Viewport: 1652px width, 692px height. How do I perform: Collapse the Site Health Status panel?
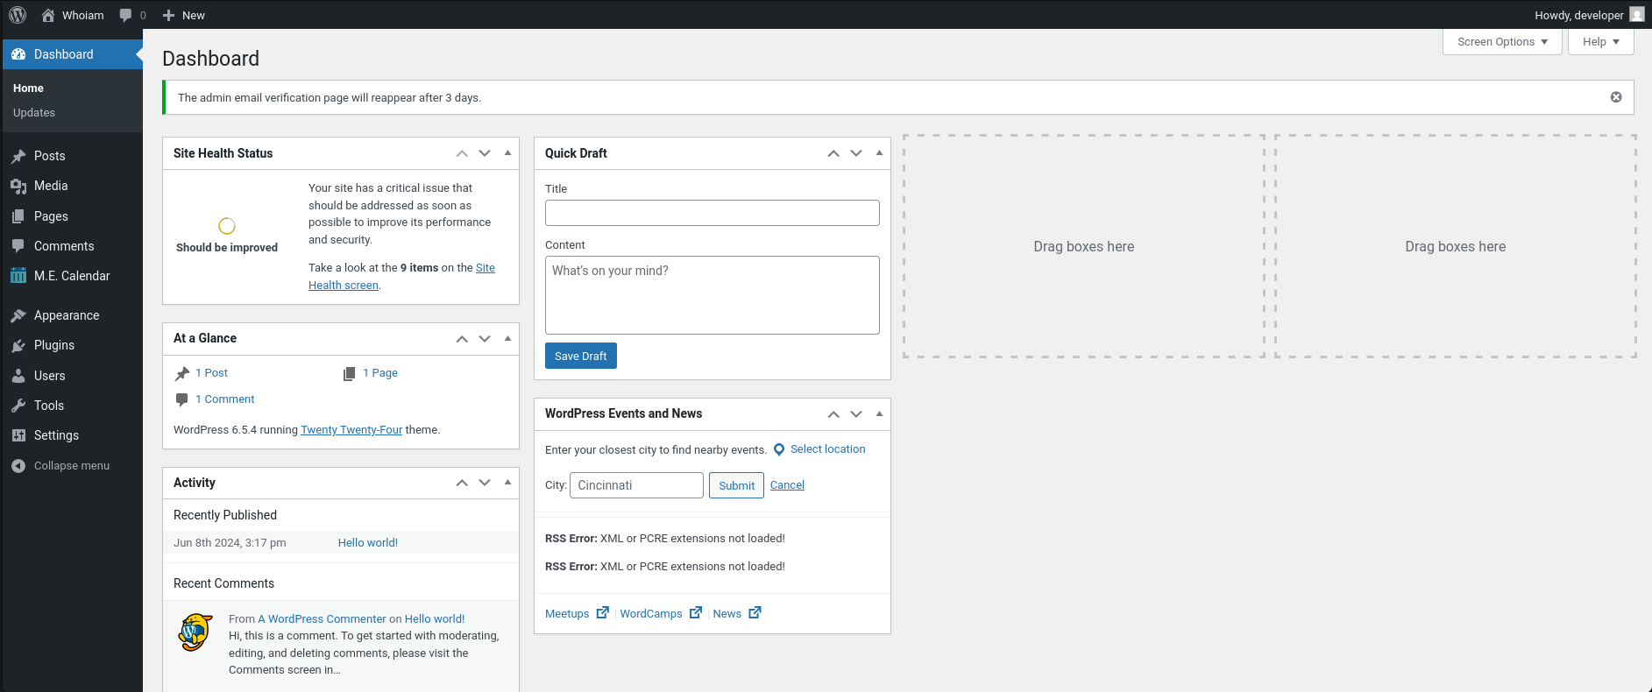click(507, 153)
